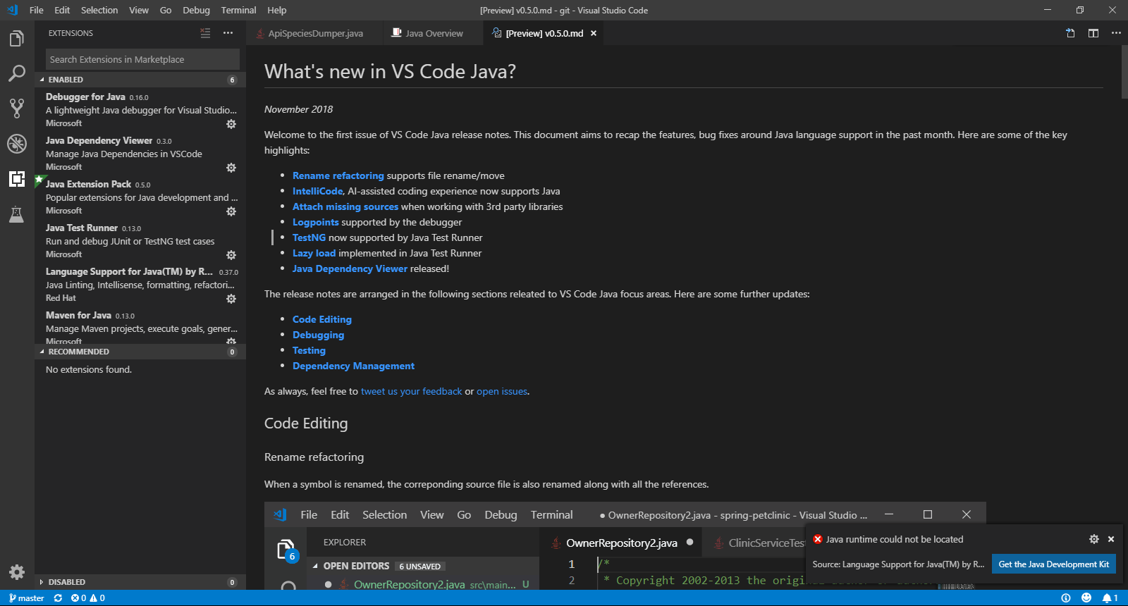Open the Debug menu

[x=196, y=10]
